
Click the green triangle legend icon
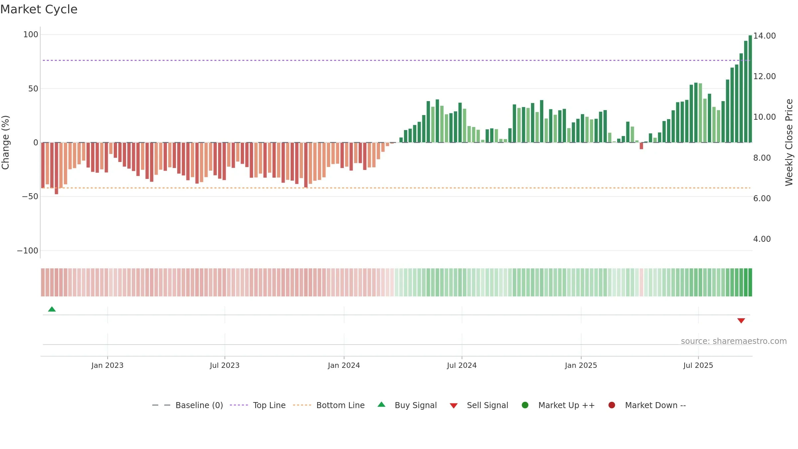coord(381,404)
